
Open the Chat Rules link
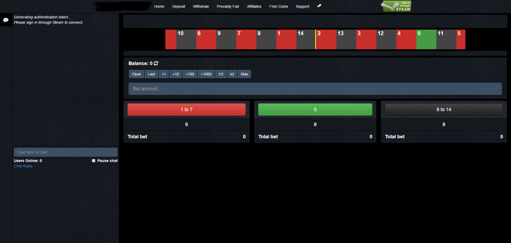23,166
